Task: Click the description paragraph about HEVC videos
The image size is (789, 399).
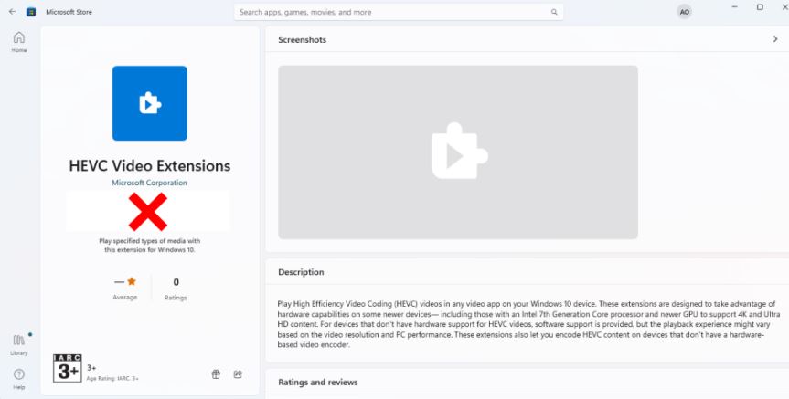Action: [528, 324]
